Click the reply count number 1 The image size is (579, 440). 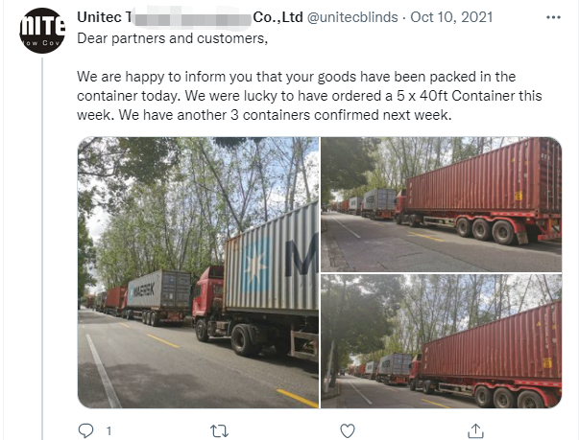109,430
